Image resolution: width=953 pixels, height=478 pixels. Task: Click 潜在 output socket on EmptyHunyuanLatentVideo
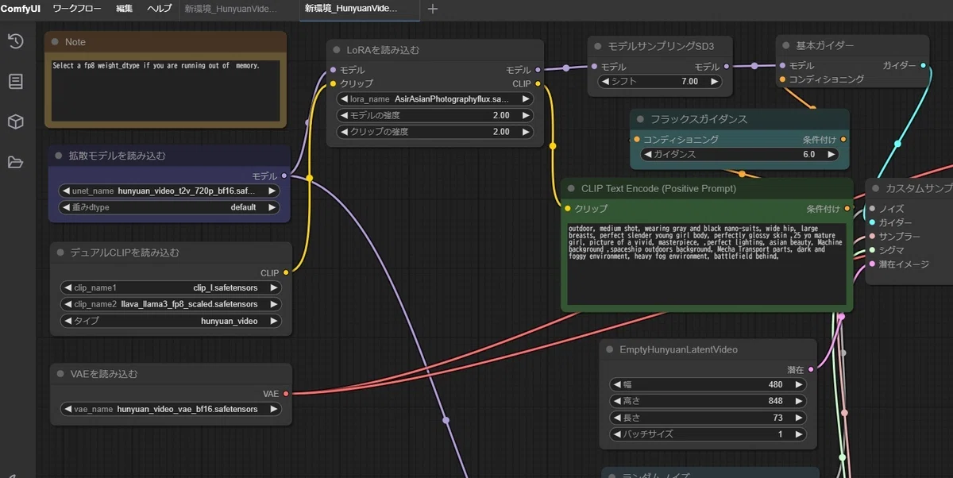tap(811, 370)
